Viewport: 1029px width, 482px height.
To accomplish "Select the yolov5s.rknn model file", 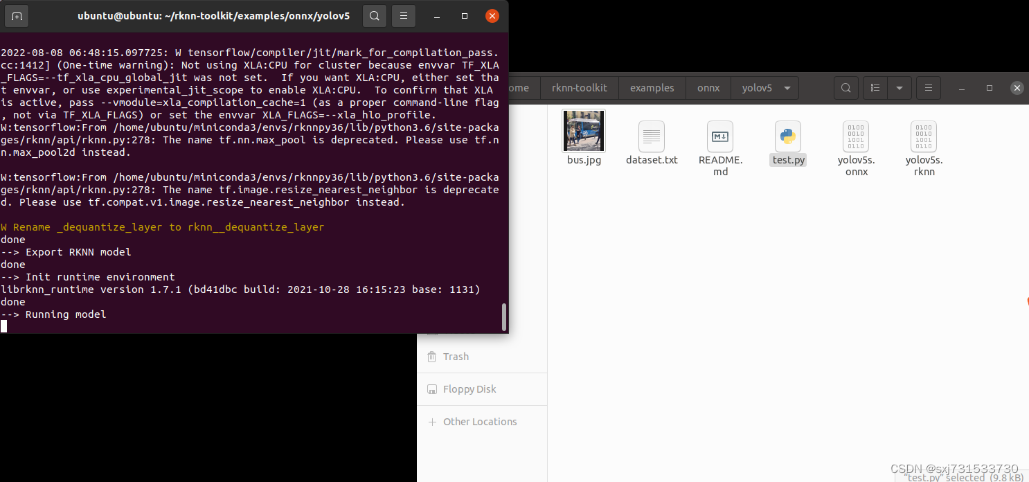I will click(924, 137).
